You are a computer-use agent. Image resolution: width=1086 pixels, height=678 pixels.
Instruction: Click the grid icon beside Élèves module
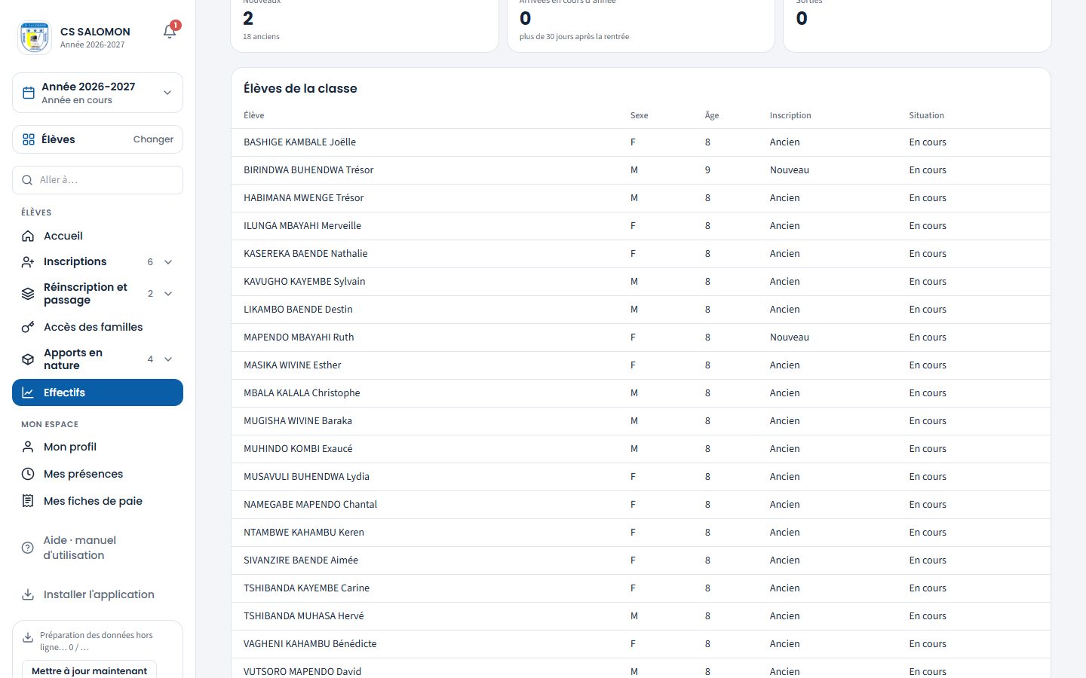pos(29,139)
